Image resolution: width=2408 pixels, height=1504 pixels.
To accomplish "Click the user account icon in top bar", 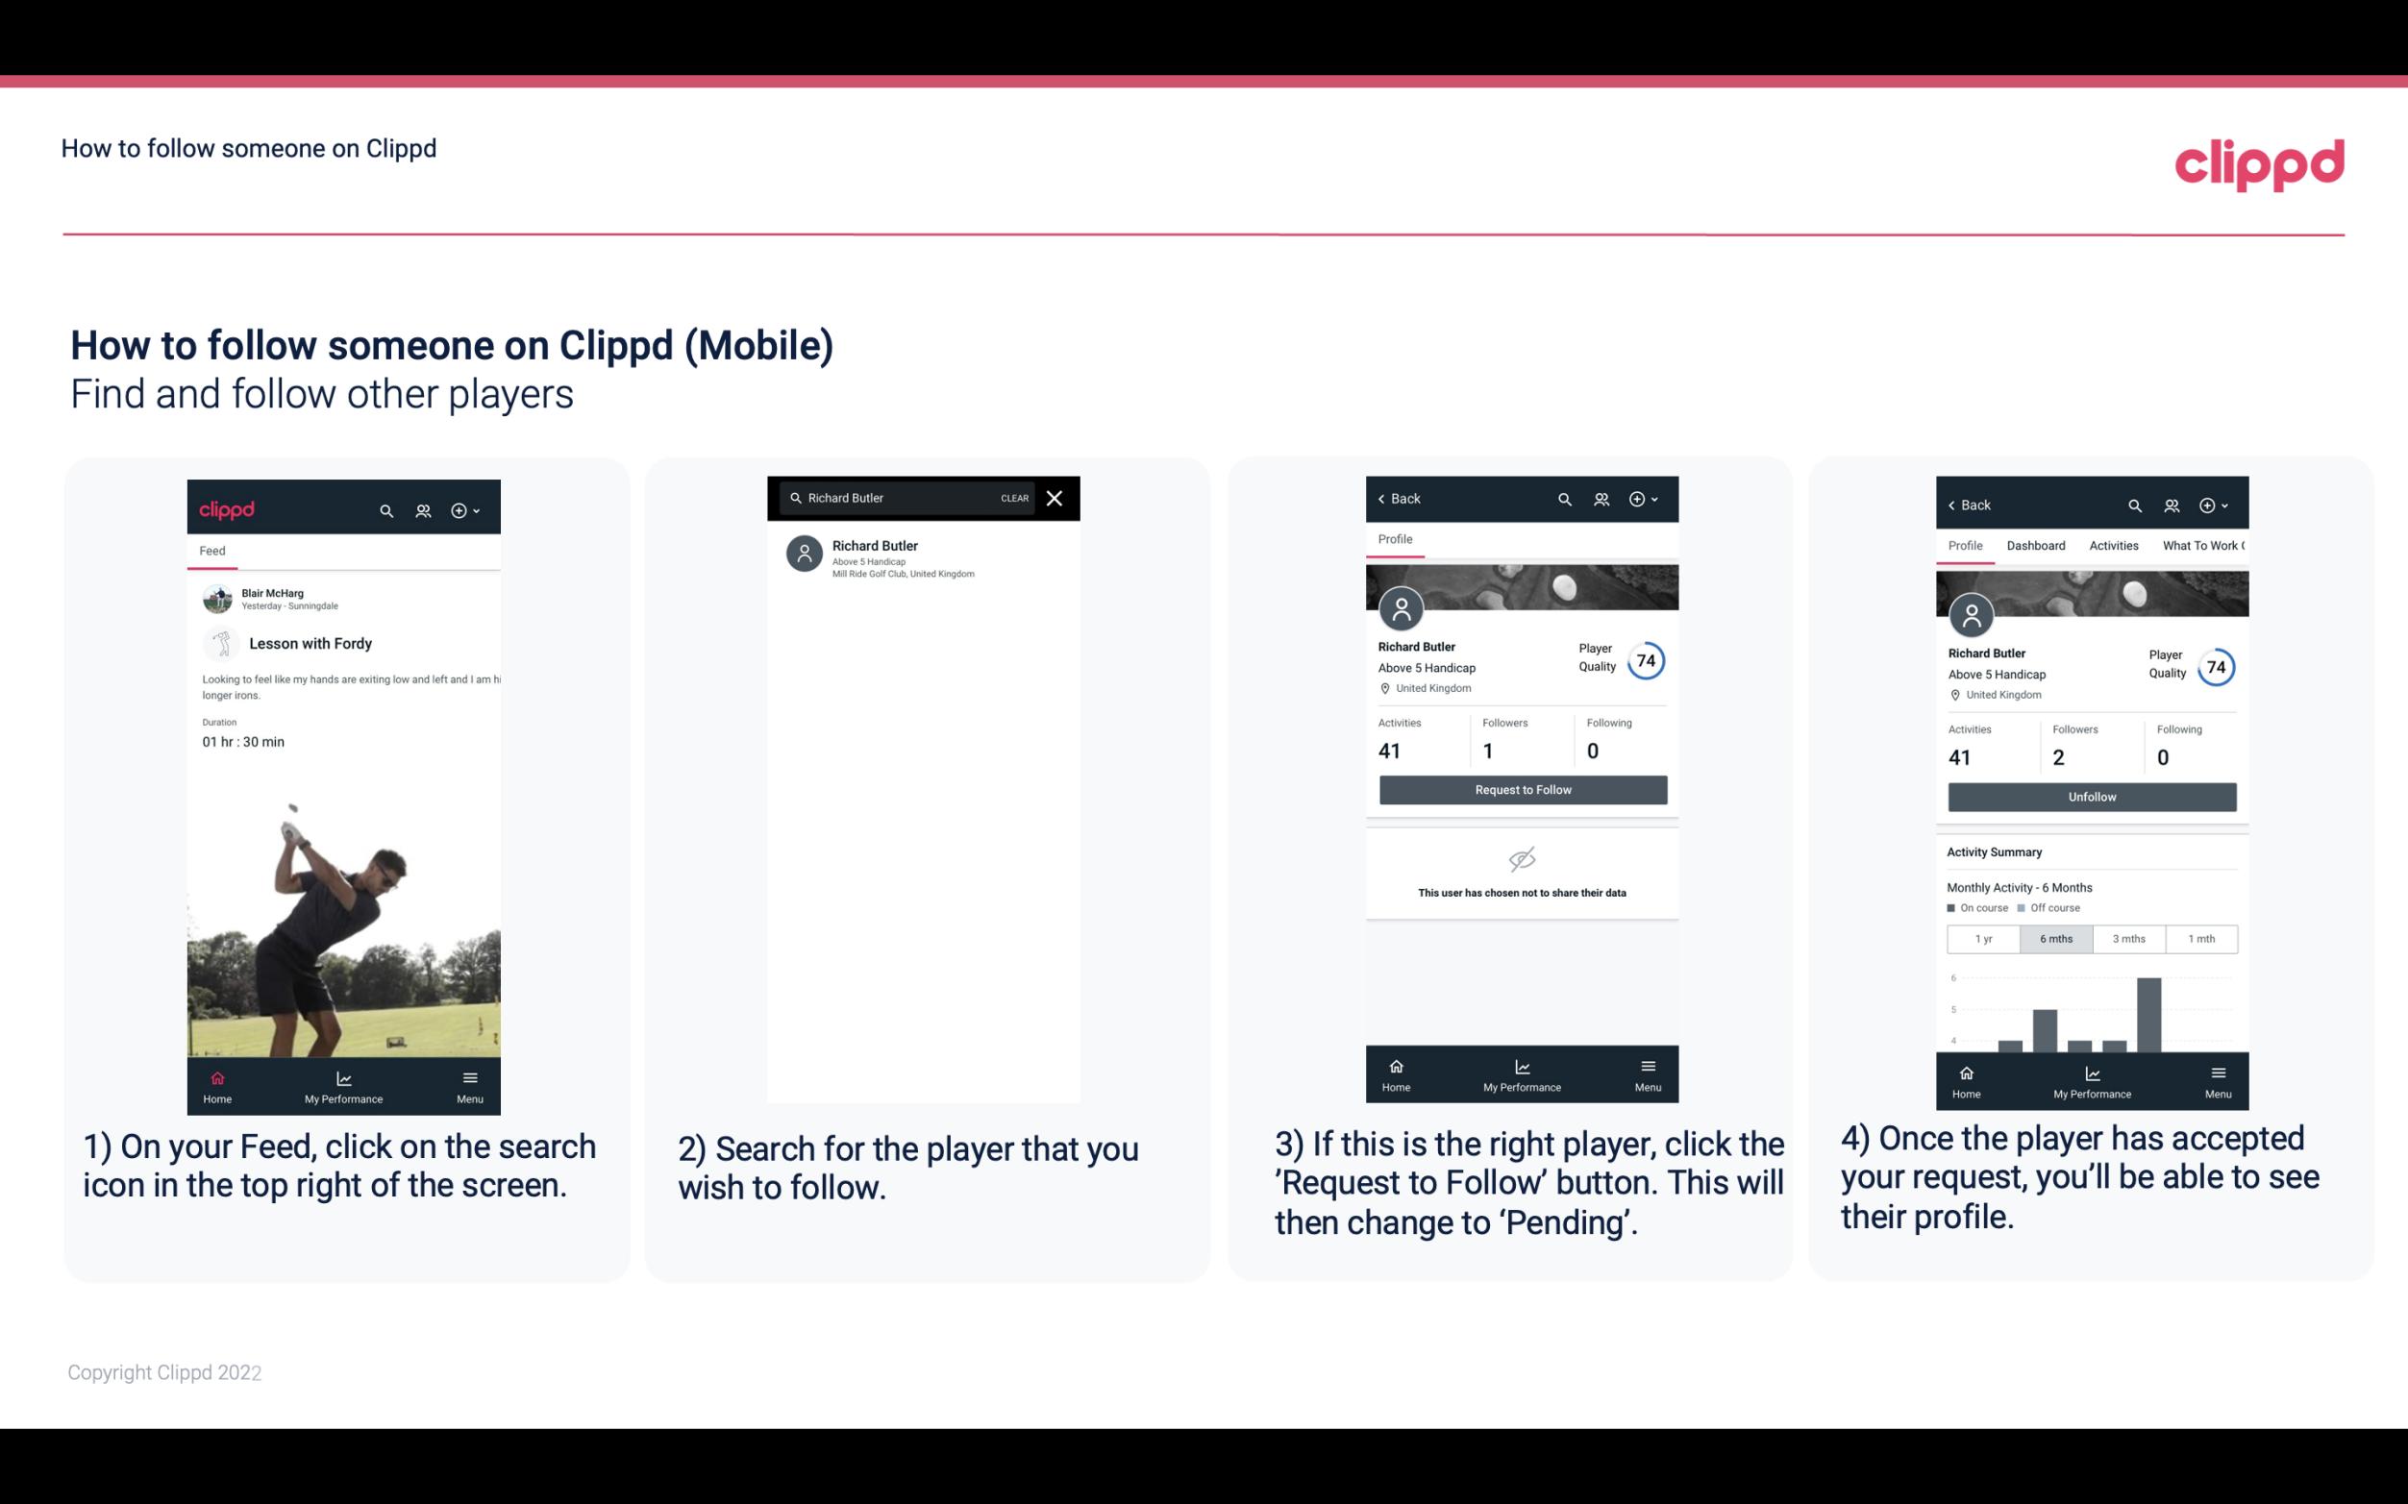I will pos(423,507).
